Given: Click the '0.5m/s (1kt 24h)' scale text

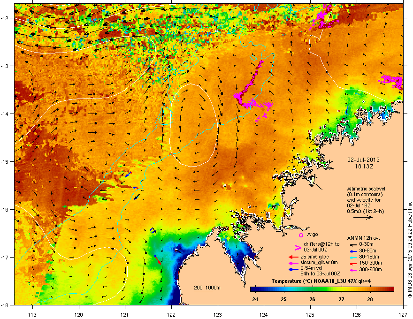Looking at the screenshot, I should [365, 212].
